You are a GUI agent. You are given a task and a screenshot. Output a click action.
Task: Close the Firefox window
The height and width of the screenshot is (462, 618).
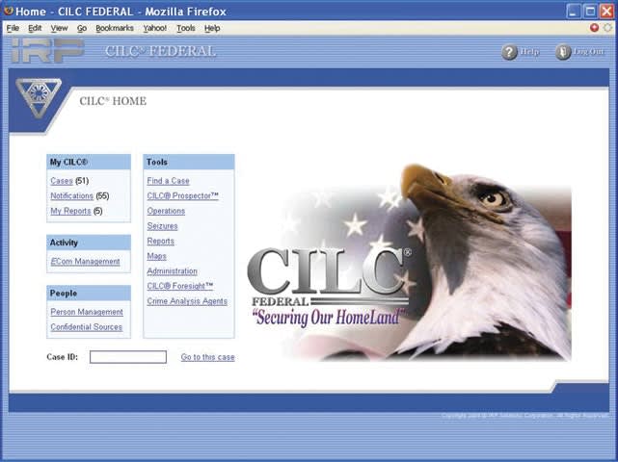pos(606,11)
